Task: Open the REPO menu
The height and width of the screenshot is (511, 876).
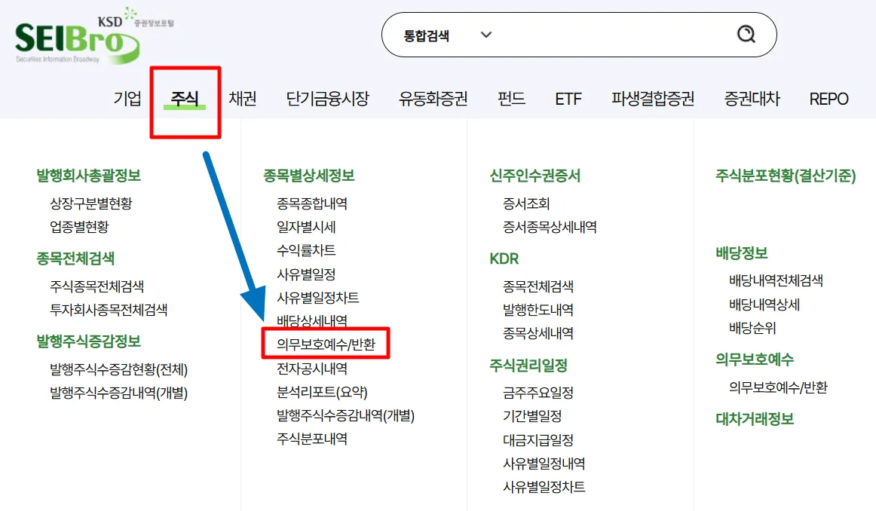Action: [828, 98]
